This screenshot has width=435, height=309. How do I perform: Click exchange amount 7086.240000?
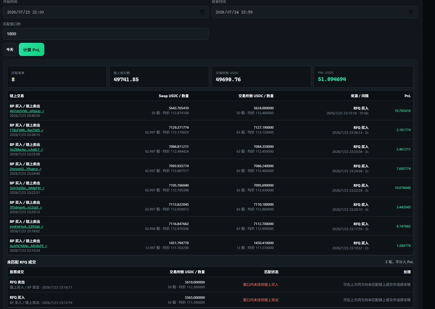pyautogui.click(x=264, y=166)
